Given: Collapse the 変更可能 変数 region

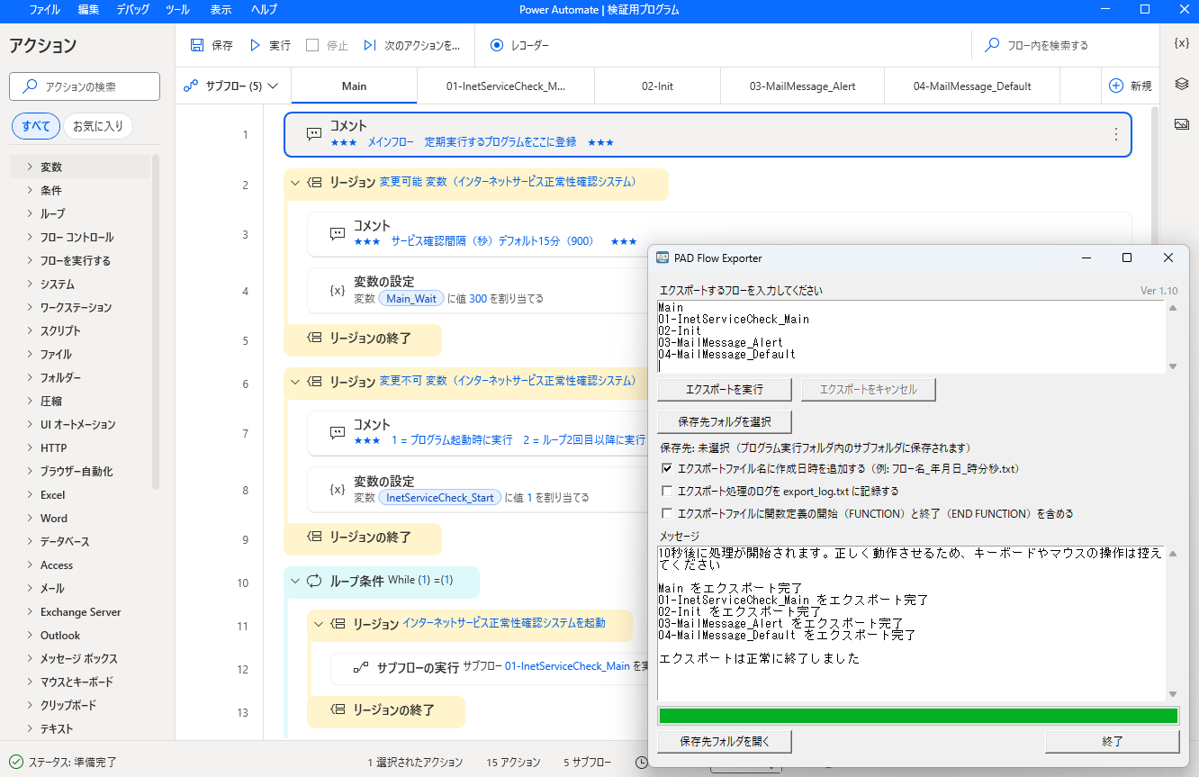Looking at the screenshot, I should click(295, 183).
